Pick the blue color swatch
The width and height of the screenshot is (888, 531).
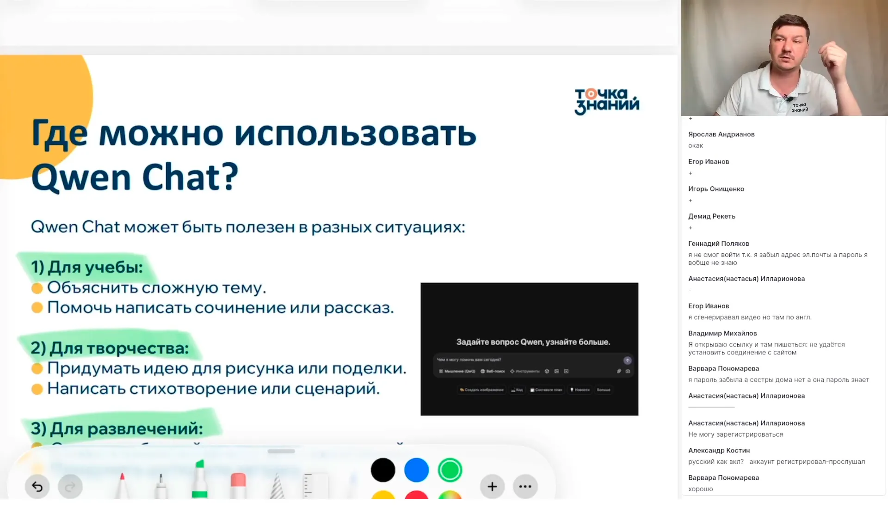point(416,470)
